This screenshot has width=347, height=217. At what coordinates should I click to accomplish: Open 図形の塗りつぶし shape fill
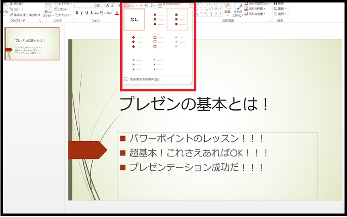click(258, 4)
